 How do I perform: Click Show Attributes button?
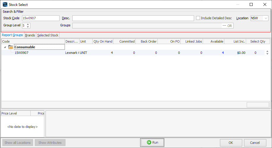click(x=50, y=143)
